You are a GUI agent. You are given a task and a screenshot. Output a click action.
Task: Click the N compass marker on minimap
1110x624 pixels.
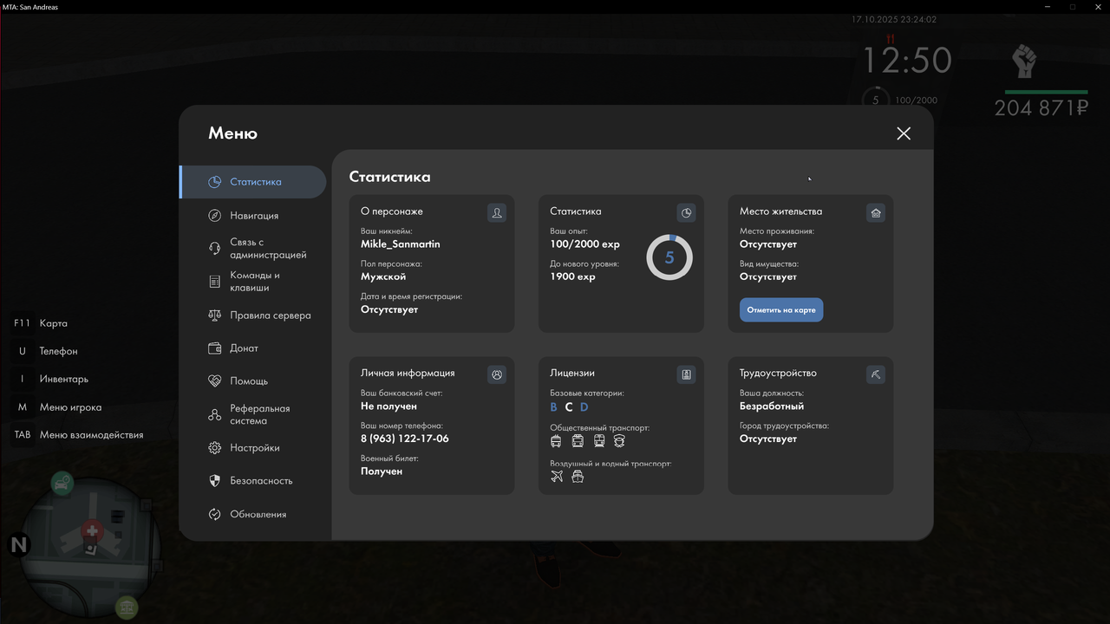[x=18, y=545]
